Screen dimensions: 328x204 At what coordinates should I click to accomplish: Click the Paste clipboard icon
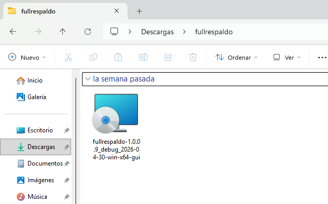(x=118, y=57)
